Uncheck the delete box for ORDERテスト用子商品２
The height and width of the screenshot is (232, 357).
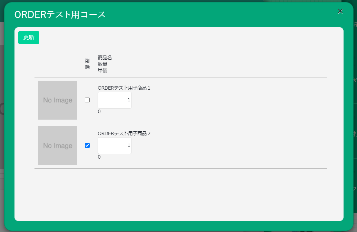[87, 145]
